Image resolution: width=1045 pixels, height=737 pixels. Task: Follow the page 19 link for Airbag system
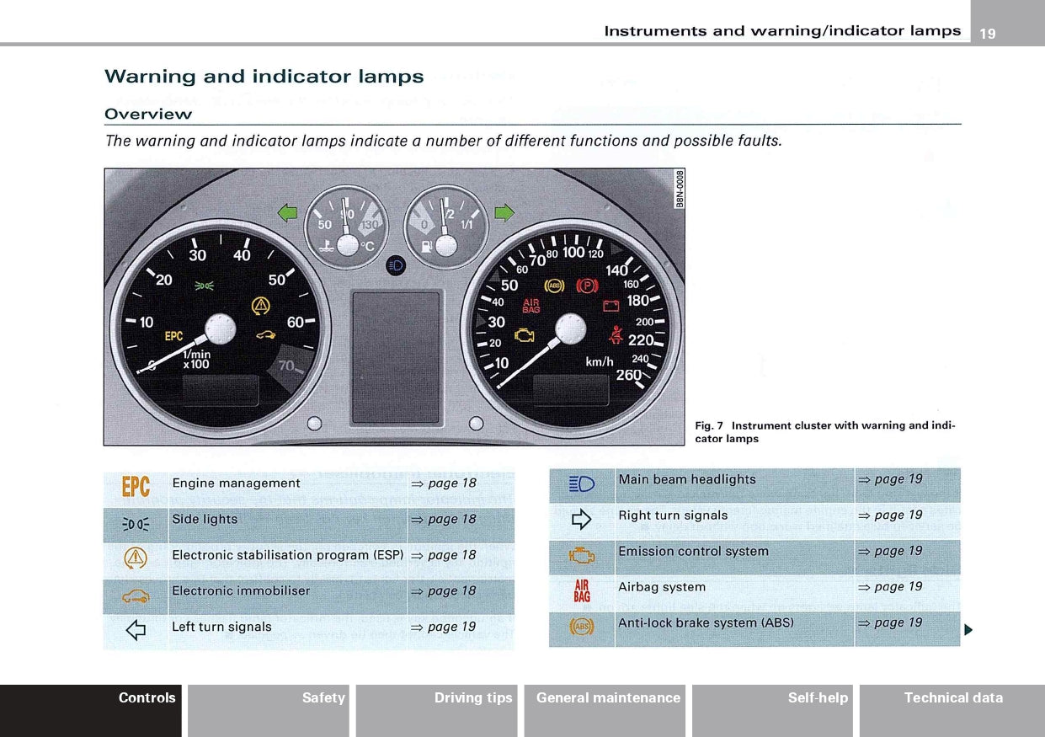(x=891, y=587)
